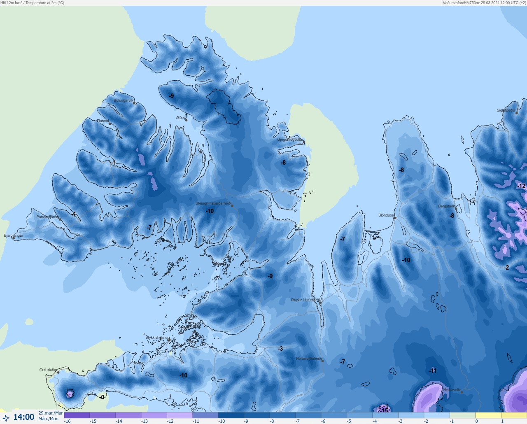
Task: Select the Gjögurflugvöllur station label
Action: click(x=290, y=140)
